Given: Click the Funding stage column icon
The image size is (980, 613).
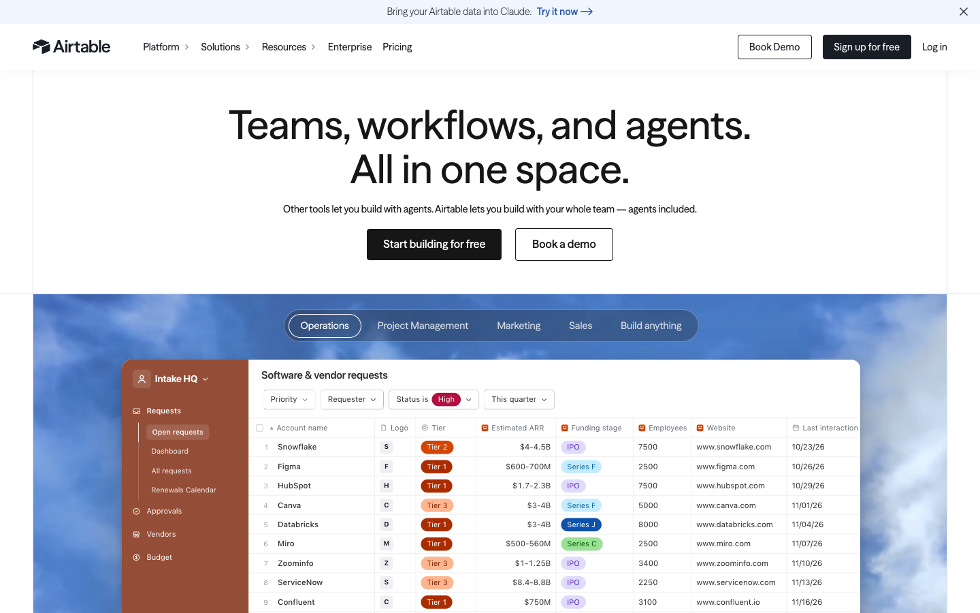Looking at the screenshot, I should pos(565,428).
